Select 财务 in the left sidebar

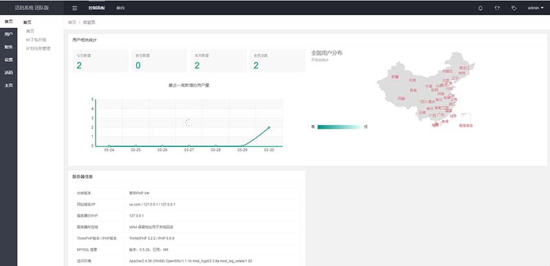coord(8,47)
